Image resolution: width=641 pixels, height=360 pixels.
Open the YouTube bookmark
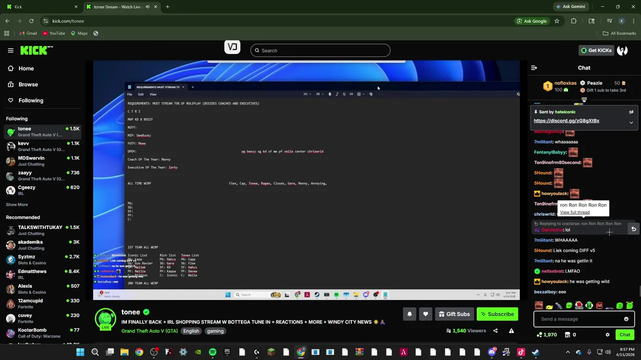54,33
